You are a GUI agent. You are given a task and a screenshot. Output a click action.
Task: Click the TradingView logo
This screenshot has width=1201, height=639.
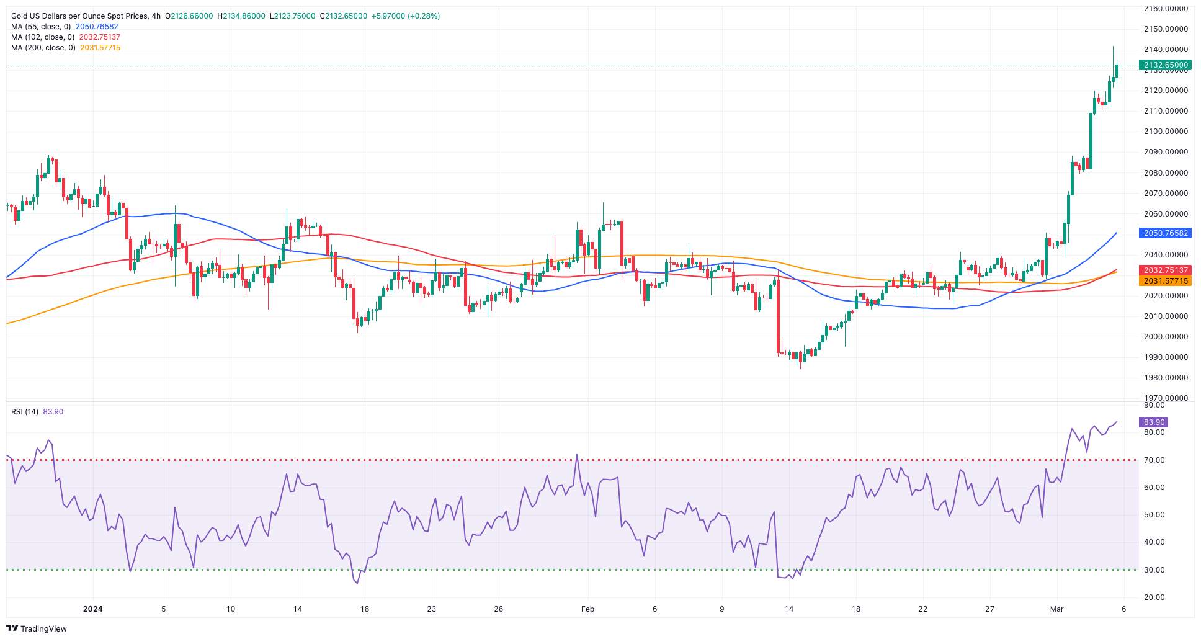pyautogui.click(x=37, y=628)
